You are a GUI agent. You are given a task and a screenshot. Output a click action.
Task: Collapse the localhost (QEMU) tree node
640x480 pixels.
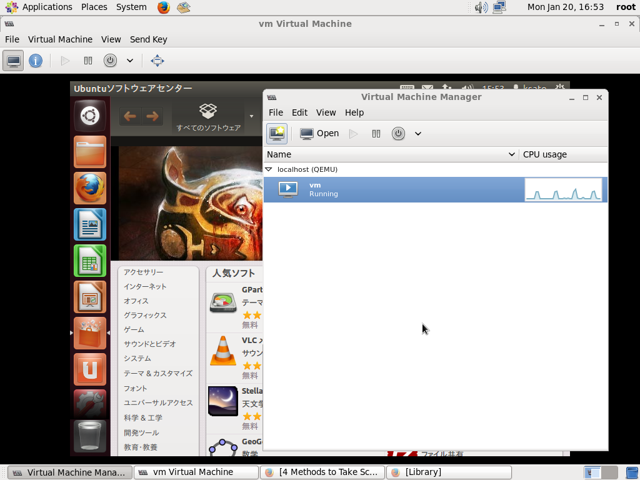click(269, 169)
